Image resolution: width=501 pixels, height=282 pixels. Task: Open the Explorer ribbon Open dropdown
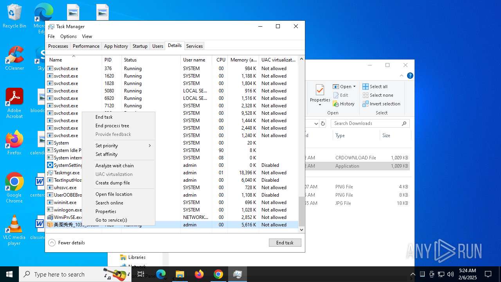344,87
